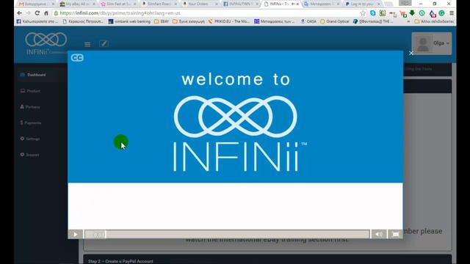Open the hamburger menu in the Infinii header
Image resolution: width=470 pixels, height=264 pixels.
tap(87, 44)
